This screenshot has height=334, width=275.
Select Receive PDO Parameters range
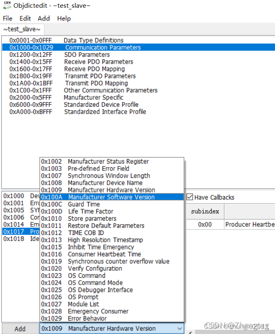tap(139, 62)
